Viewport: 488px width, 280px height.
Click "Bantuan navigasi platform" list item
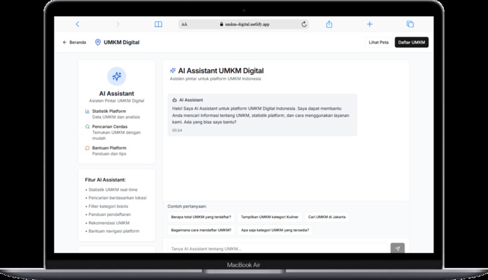tap(114, 231)
